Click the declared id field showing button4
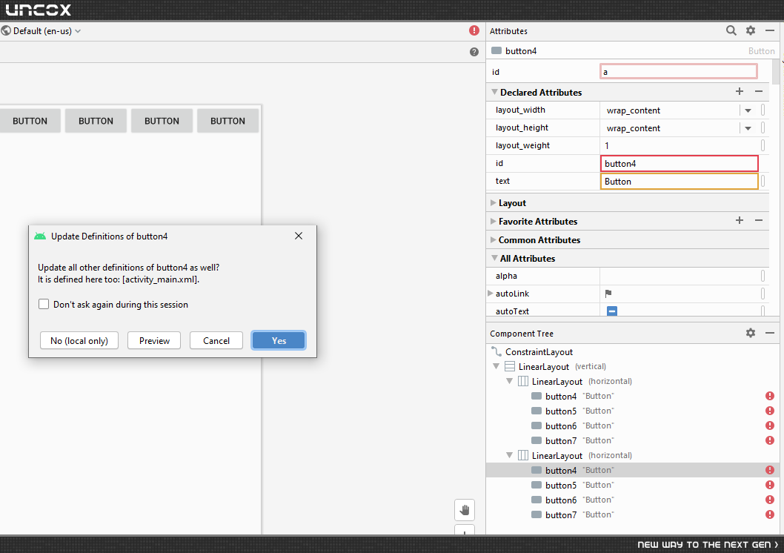The width and height of the screenshot is (784, 553). [x=679, y=164]
